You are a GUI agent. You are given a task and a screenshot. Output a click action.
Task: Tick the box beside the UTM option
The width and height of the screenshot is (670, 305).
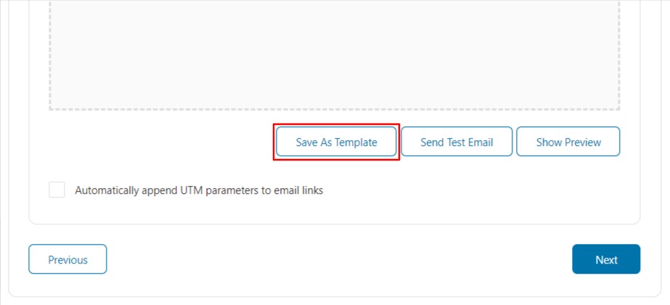(57, 190)
